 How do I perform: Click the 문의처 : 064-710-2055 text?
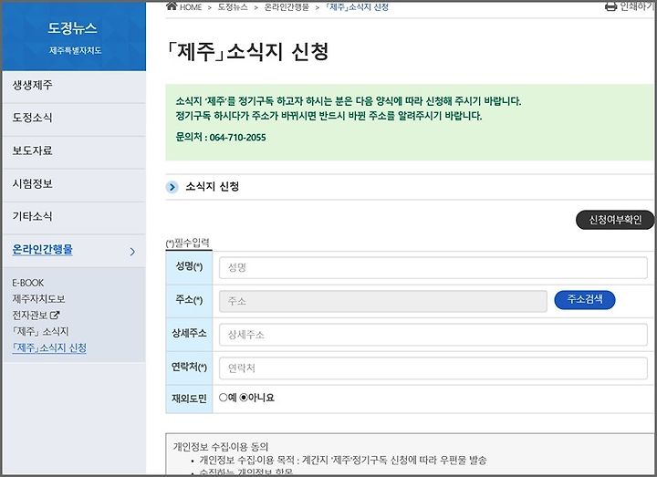(x=221, y=137)
